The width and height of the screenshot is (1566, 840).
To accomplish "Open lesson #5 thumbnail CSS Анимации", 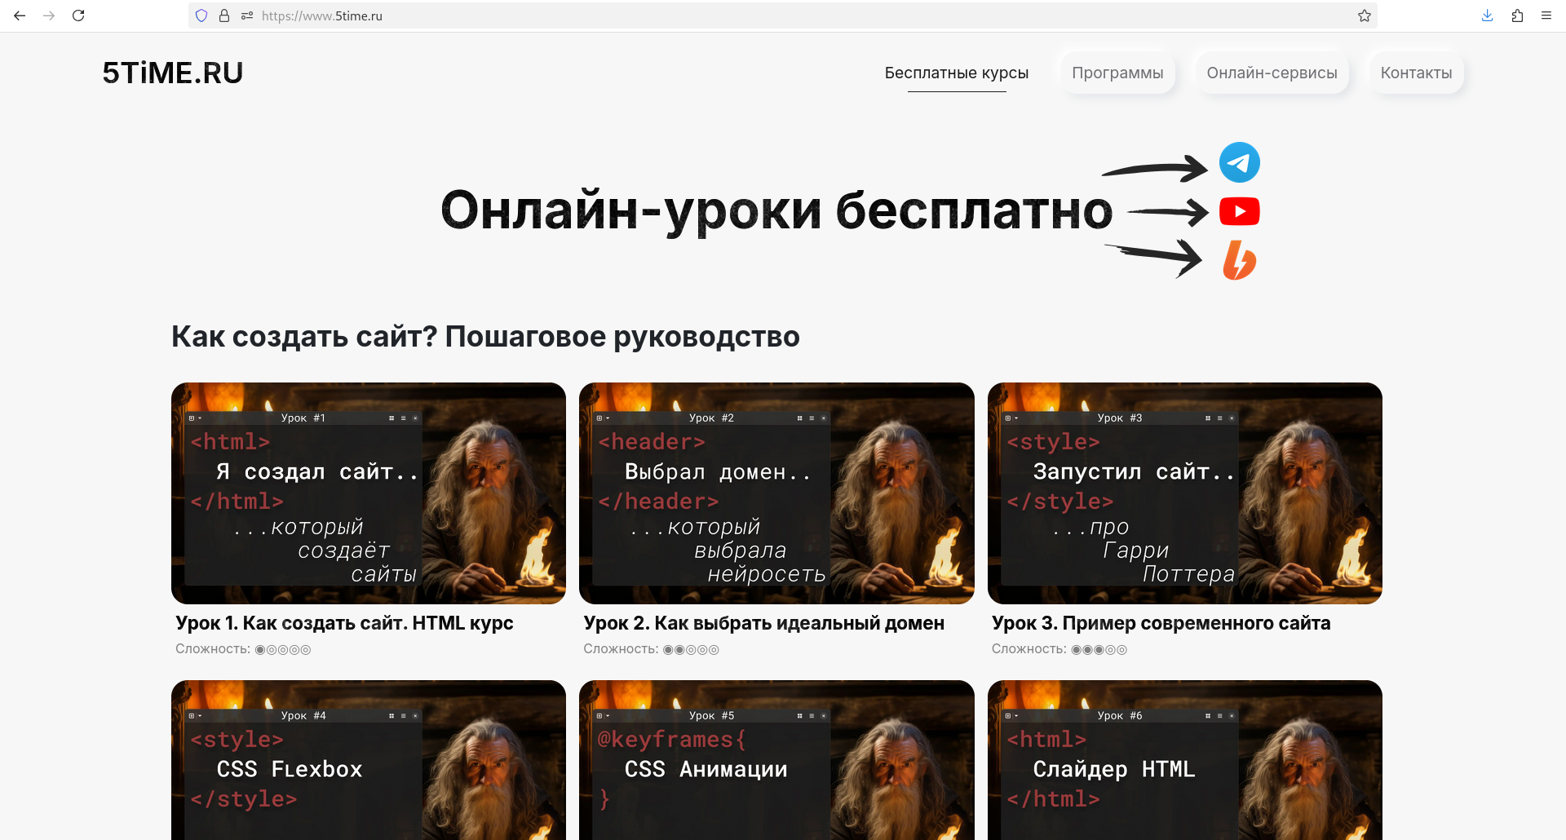I will (776, 760).
